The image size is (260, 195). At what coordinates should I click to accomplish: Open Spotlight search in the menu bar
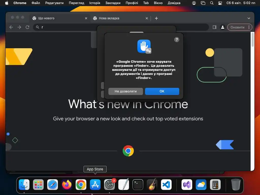coord(212,3)
